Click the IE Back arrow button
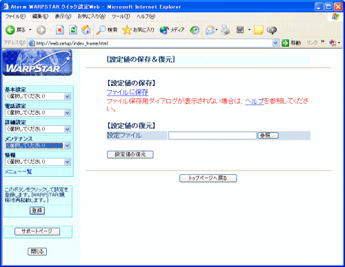Image resolution: width=345 pixels, height=267 pixels. (10, 30)
